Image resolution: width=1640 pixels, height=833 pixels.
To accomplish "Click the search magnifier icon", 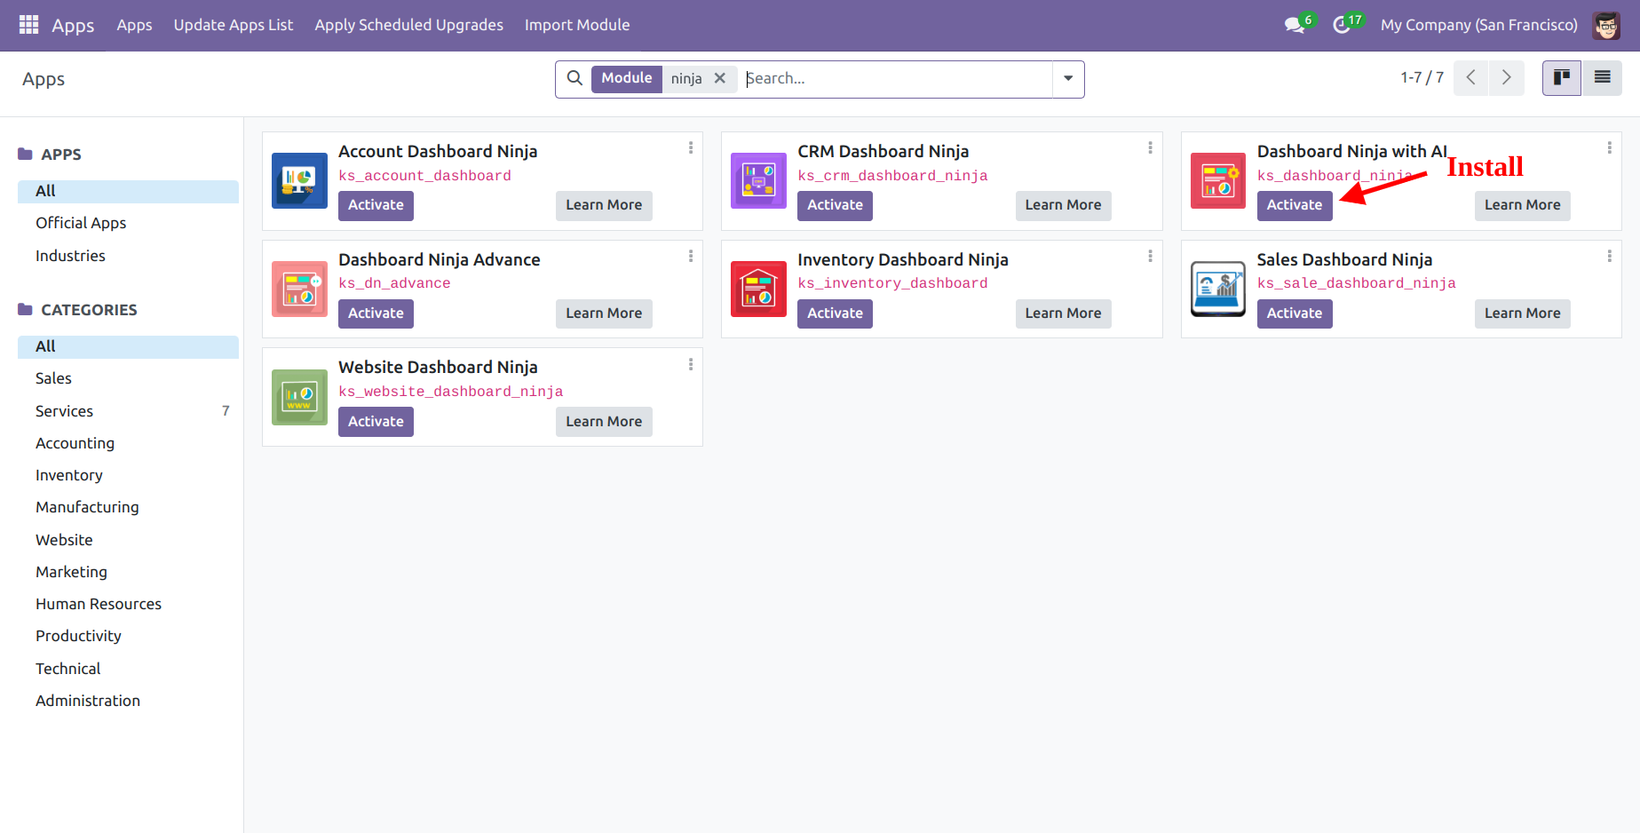I will 574,78.
